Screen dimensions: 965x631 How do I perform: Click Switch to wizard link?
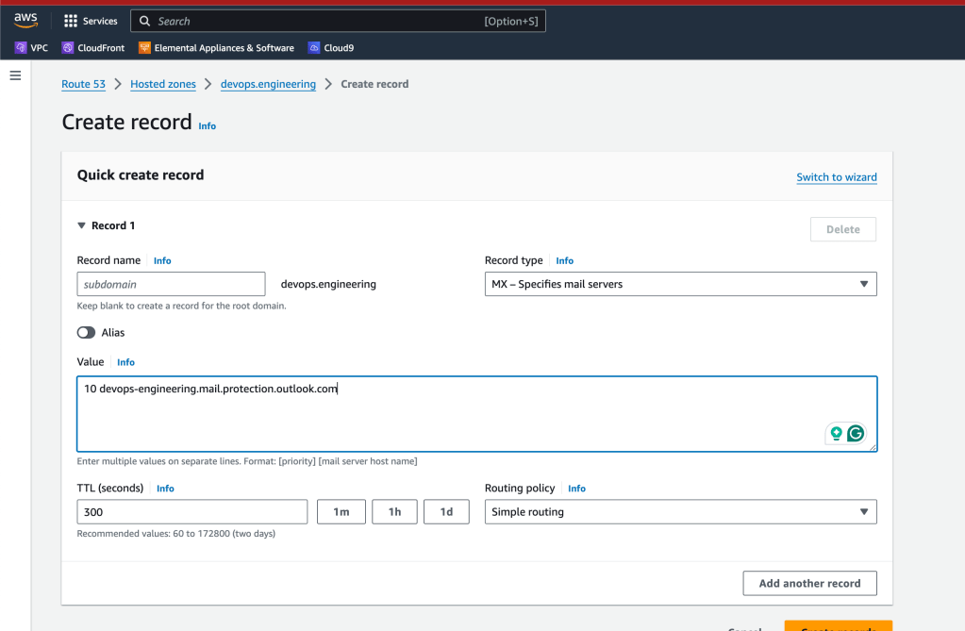(837, 177)
